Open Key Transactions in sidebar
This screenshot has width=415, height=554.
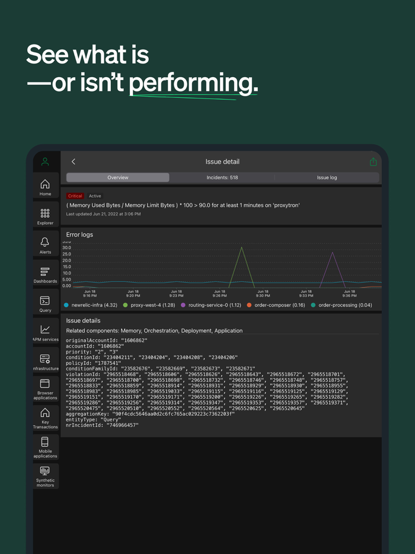[x=45, y=418]
